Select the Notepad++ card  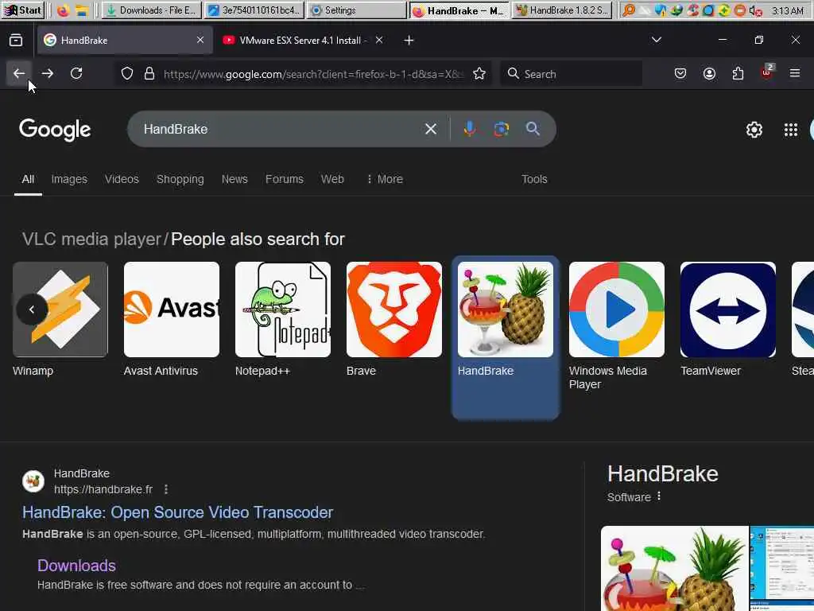tap(283, 320)
